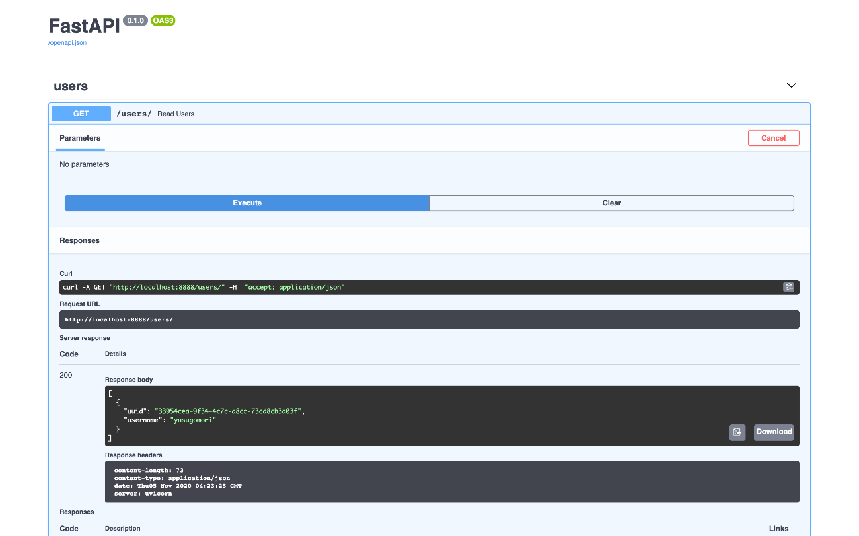
Task: Copy the response body to clipboard
Action: pos(737,432)
